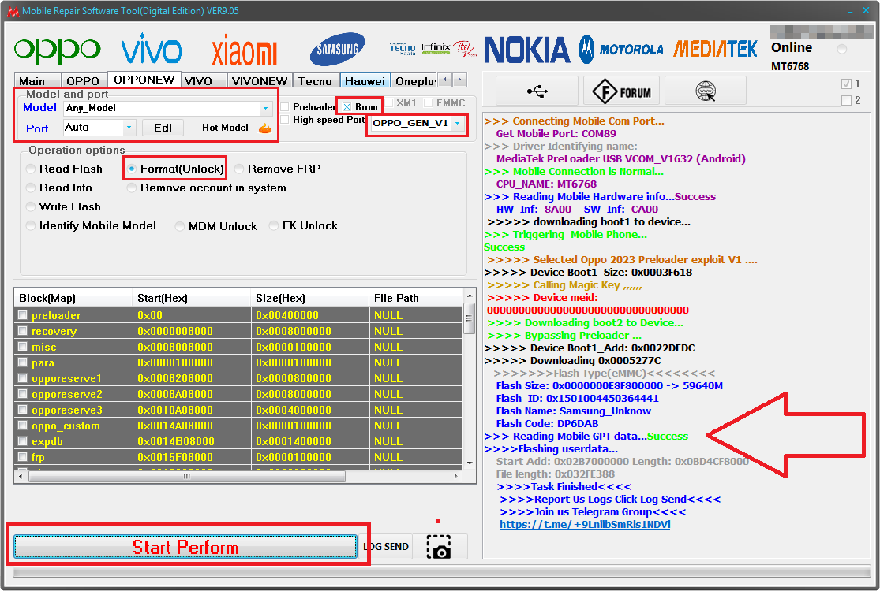880x591 pixels.
Task: Click the vivo brand logo
Action: (152, 49)
